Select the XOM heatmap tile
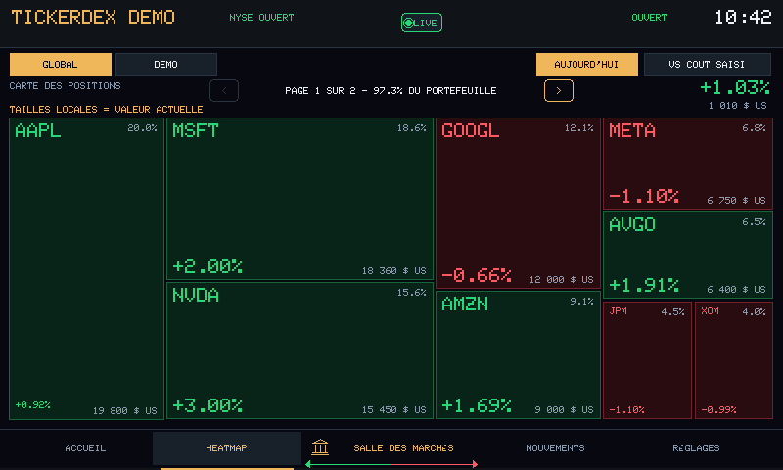The height and width of the screenshot is (470, 783). pos(733,360)
